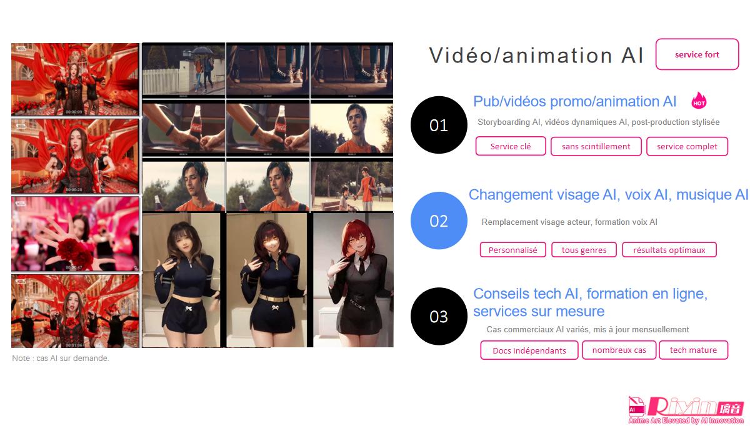
Task: Select the "Personnalisé" tag
Action: point(513,250)
